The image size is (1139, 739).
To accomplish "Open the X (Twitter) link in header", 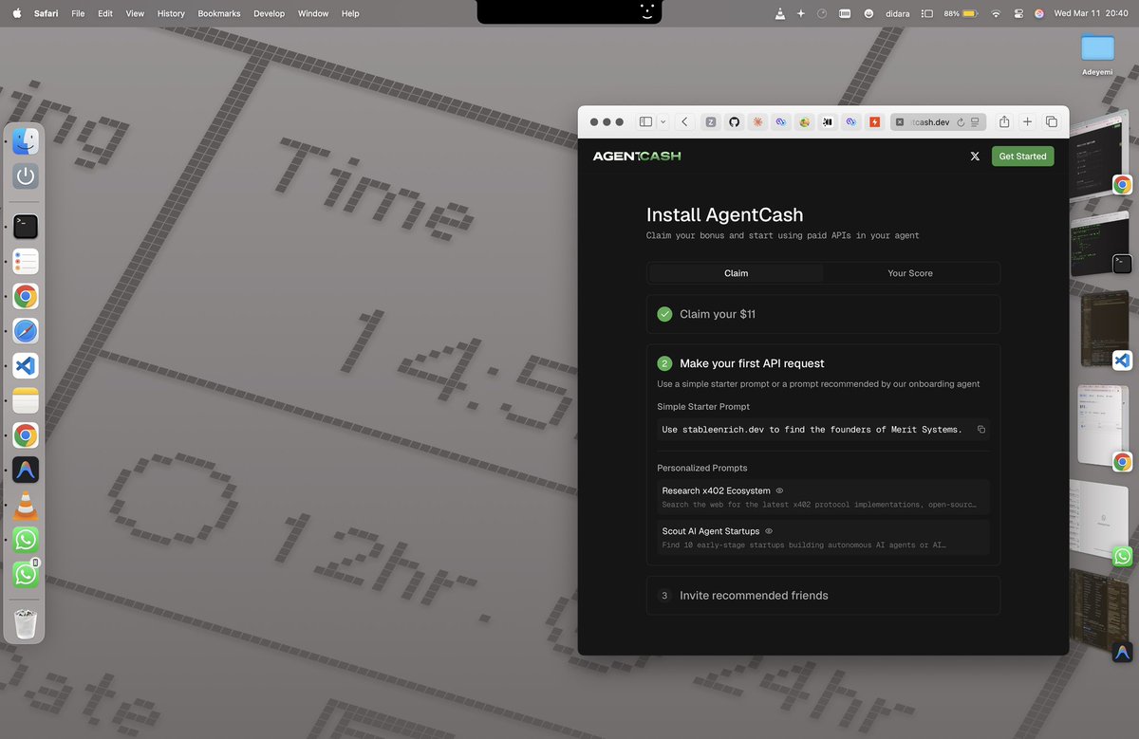I will pyautogui.click(x=975, y=157).
